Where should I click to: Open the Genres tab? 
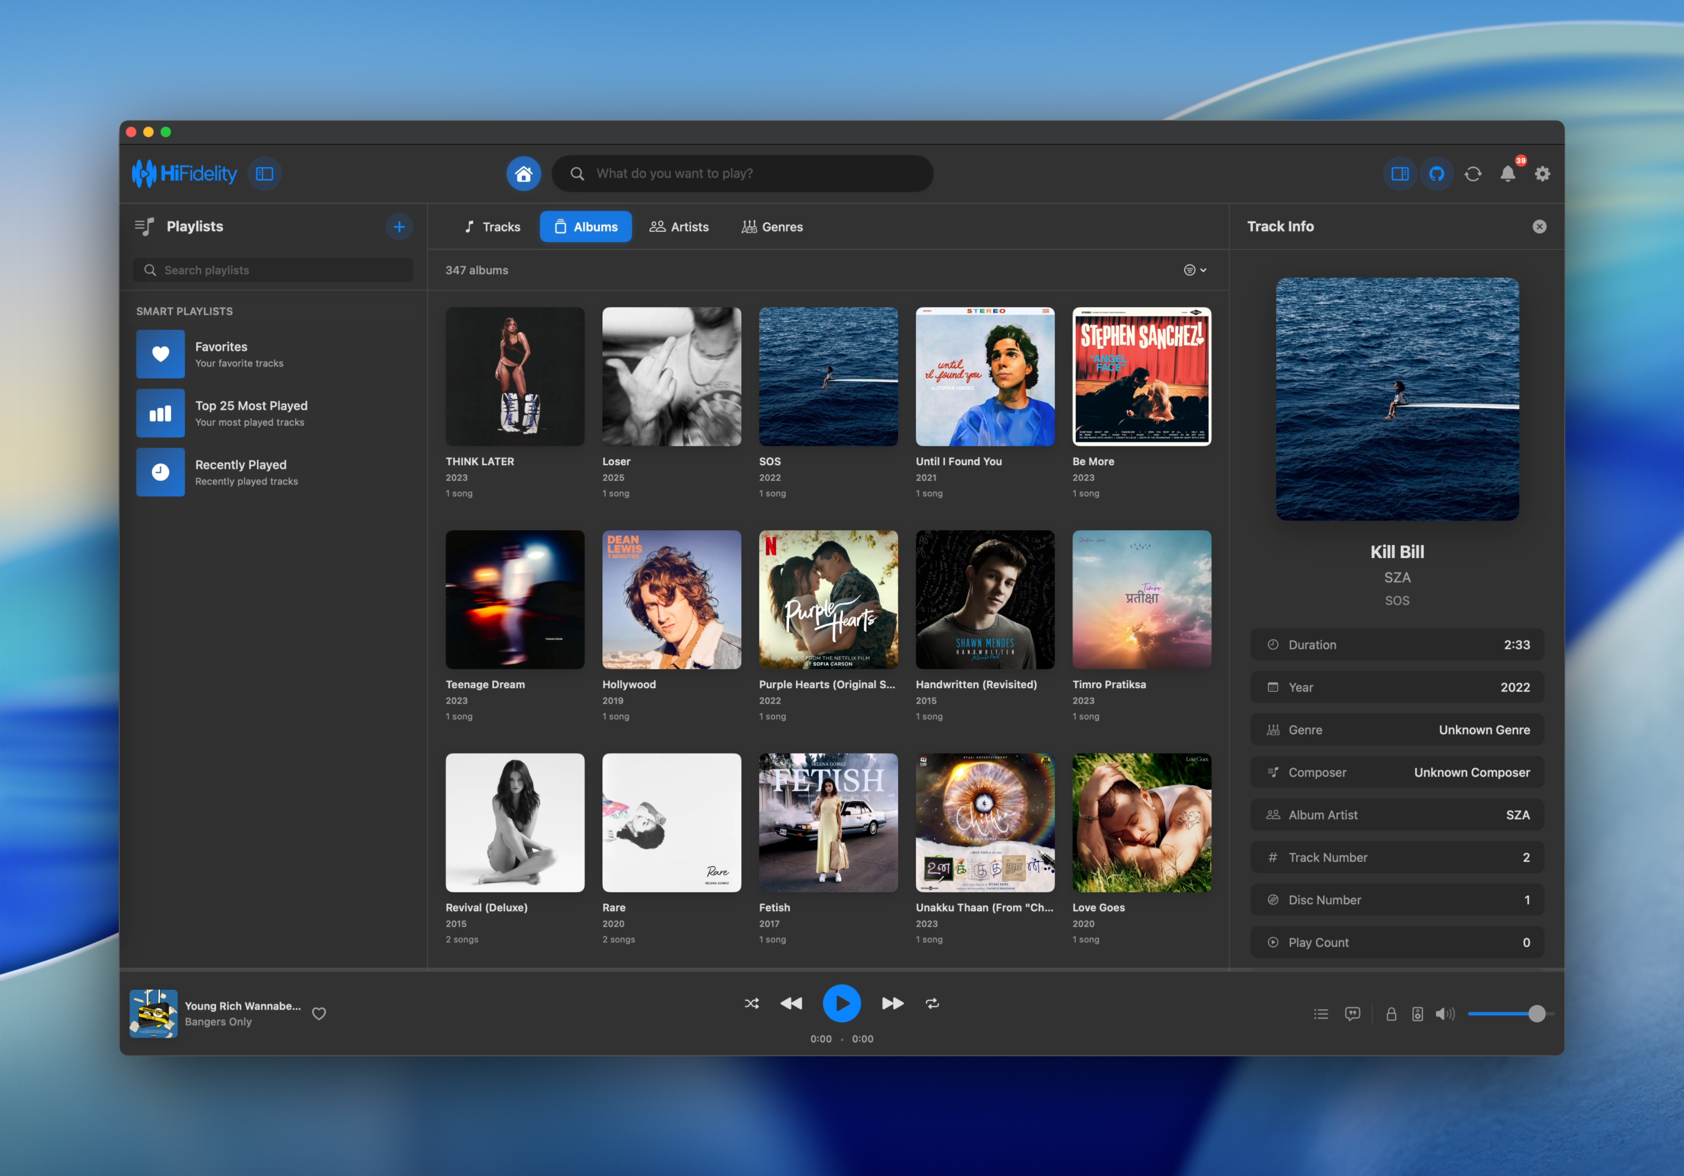pyautogui.click(x=772, y=226)
